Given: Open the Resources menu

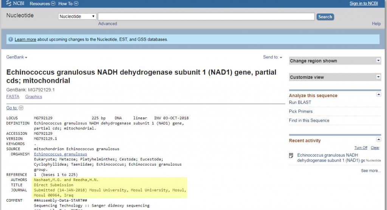Looking at the screenshot, I should [42, 4].
